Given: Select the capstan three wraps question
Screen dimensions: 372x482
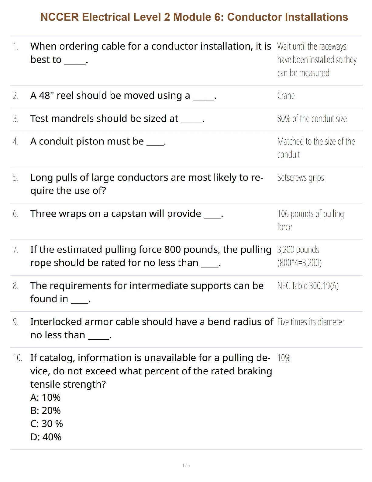Looking at the screenshot, I should click(127, 214).
